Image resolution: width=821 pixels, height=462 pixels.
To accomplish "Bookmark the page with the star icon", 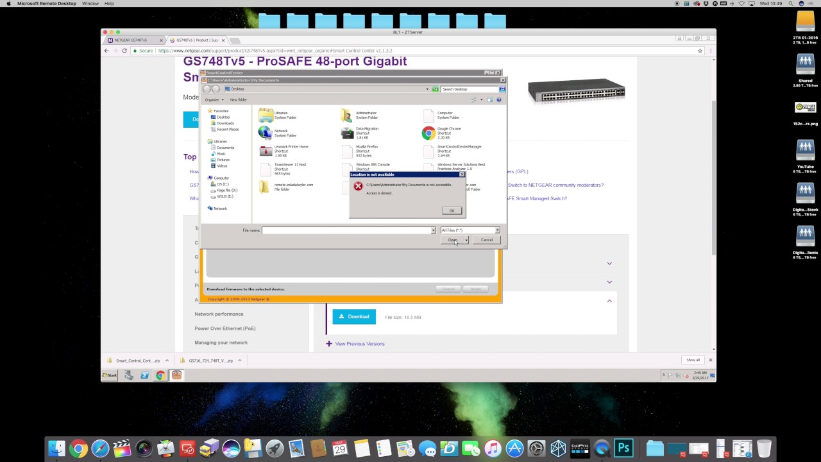I will [700, 51].
